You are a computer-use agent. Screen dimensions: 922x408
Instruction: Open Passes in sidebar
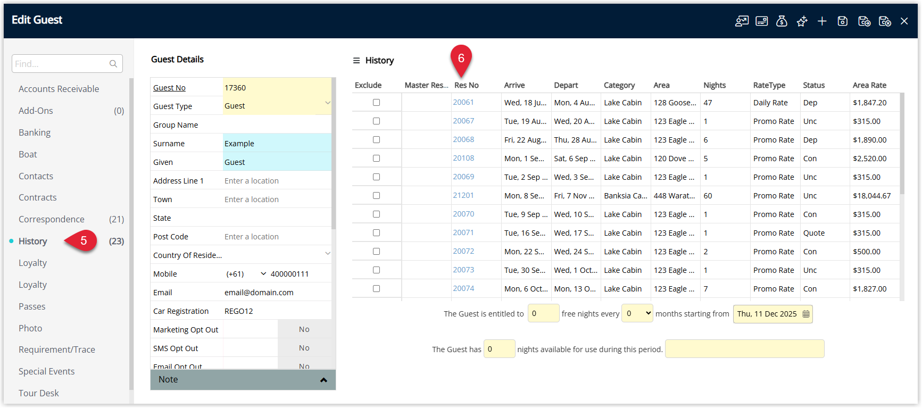click(x=32, y=306)
